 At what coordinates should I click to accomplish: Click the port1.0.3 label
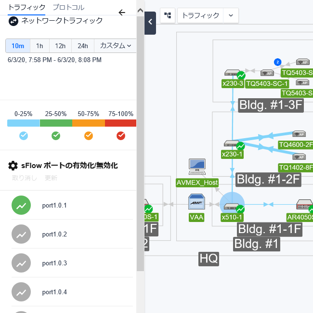[x=54, y=263]
